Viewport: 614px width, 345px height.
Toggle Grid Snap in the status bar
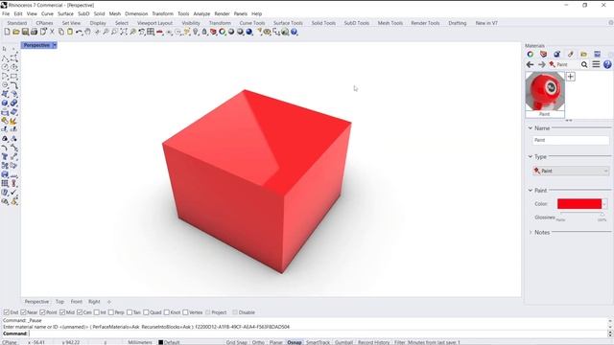point(237,342)
